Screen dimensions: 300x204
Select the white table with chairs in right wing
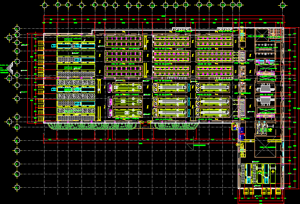[x=265, y=89]
